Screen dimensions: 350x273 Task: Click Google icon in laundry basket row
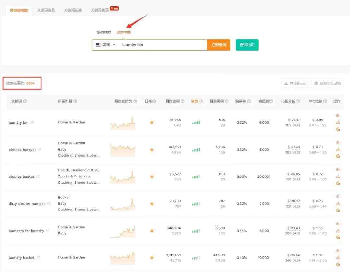(338, 265)
